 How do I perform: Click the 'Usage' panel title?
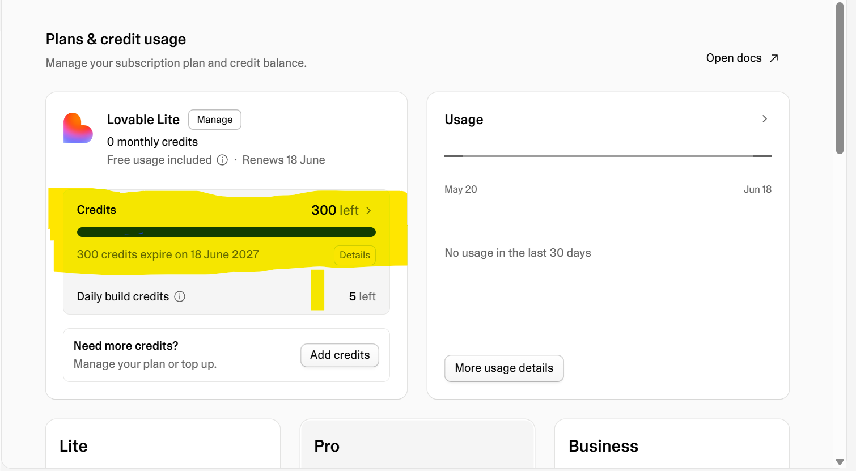(x=464, y=120)
